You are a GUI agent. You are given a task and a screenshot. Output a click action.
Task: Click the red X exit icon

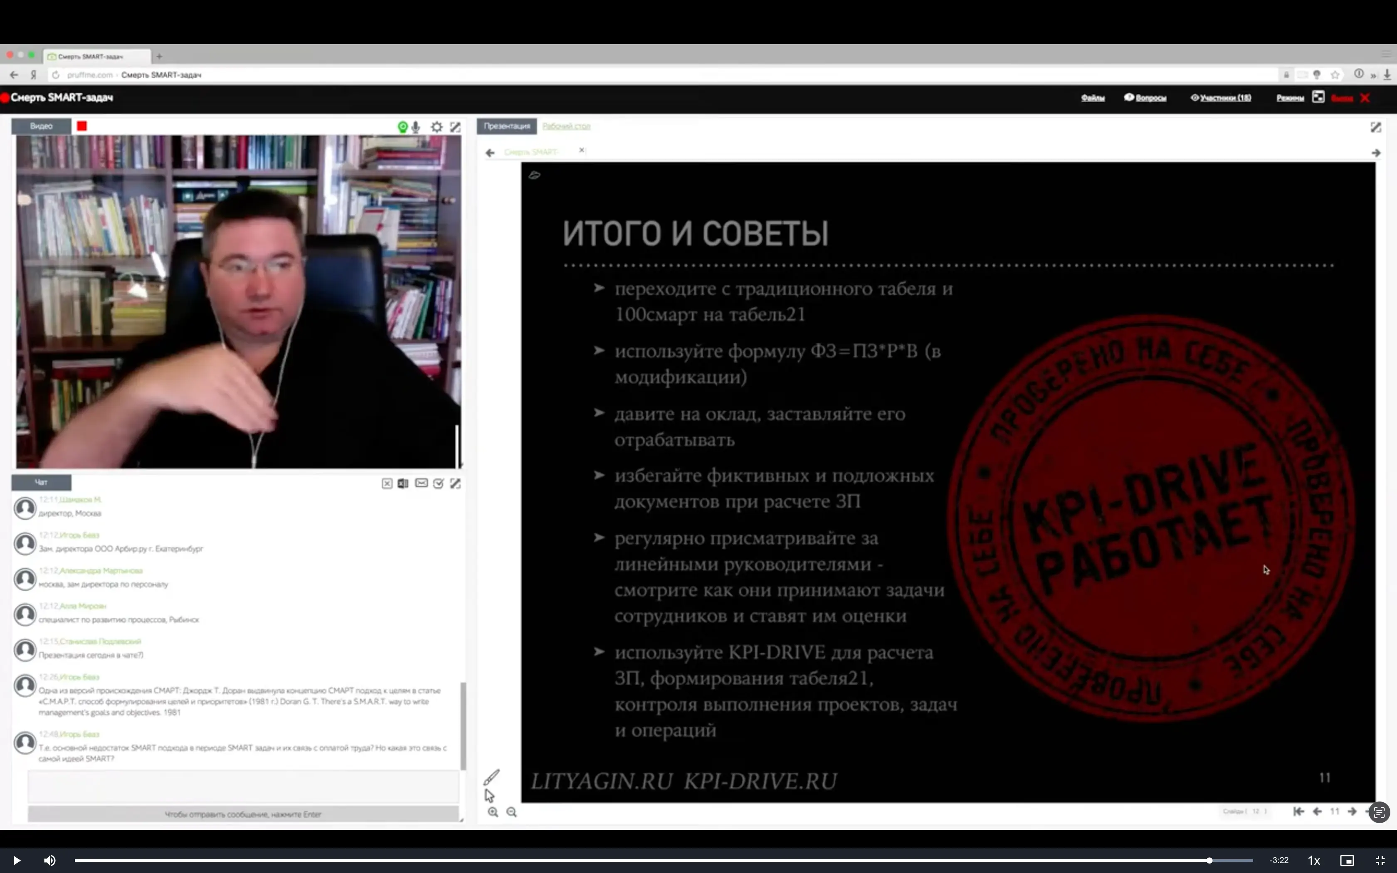click(x=1365, y=98)
